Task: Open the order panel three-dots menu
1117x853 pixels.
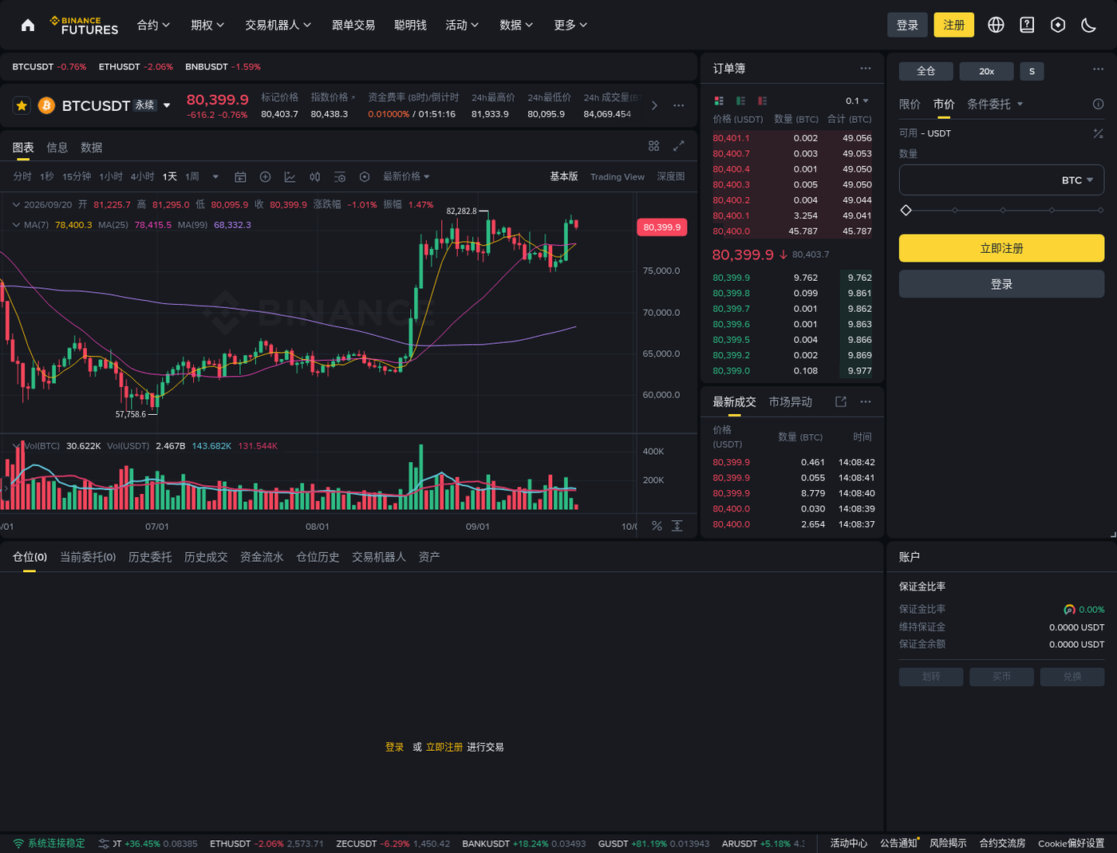Action: pyautogui.click(x=1098, y=69)
